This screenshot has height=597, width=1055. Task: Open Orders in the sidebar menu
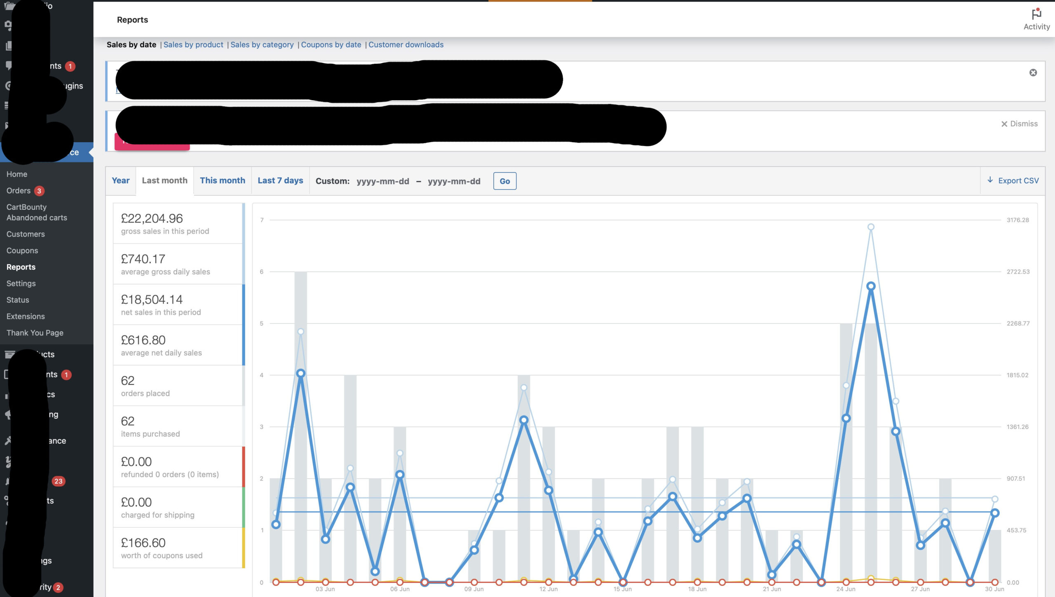pos(19,191)
